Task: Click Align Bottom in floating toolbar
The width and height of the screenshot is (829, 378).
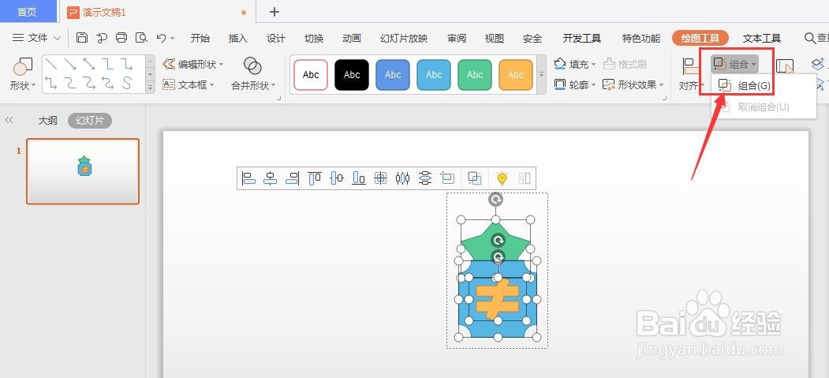Action: coord(359,178)
